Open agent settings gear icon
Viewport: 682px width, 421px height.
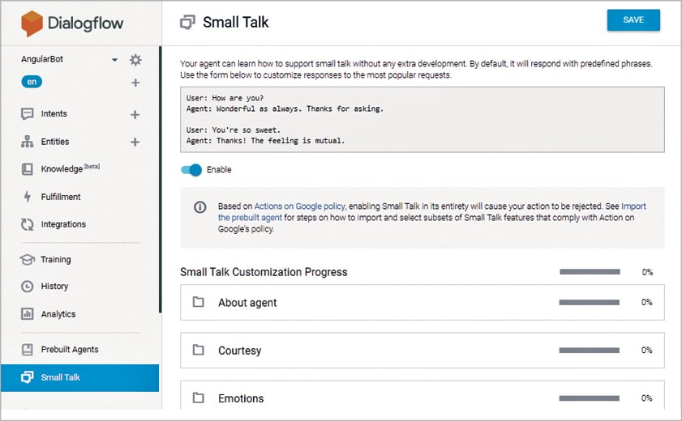pos(135,60)
